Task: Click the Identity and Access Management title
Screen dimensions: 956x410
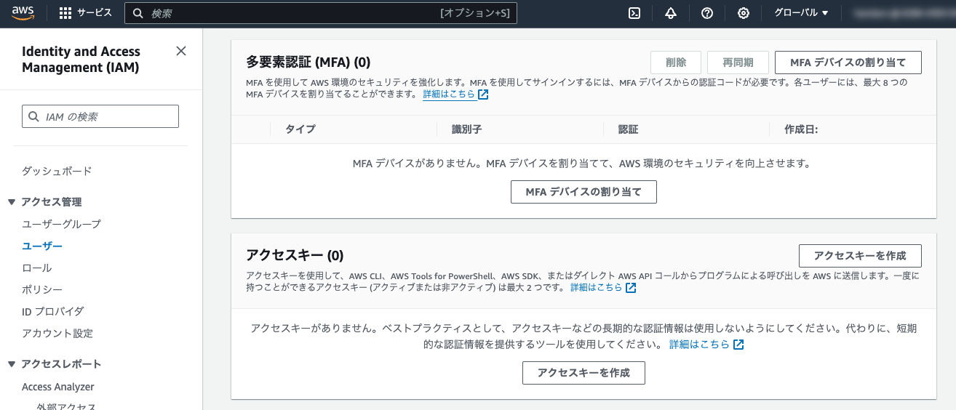Action: tap(81, 60)
